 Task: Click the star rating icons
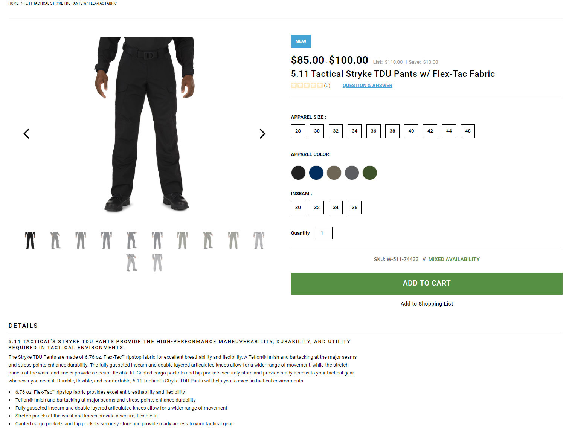coord(307,86)
